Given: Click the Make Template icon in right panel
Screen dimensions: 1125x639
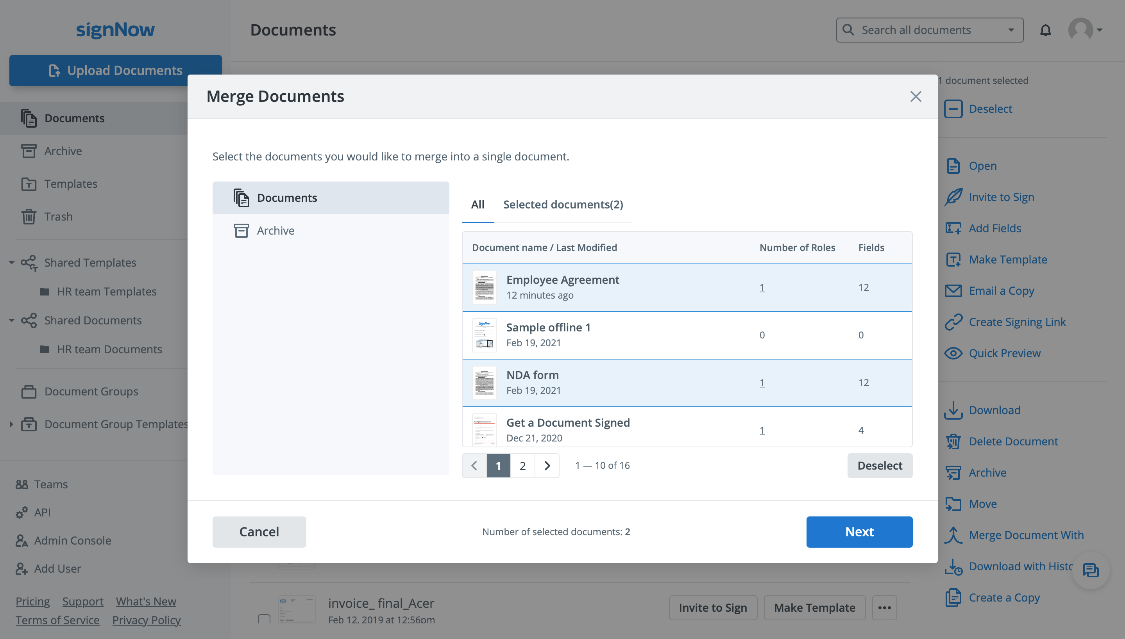Looking at the screenshot, I should point(953,259).
